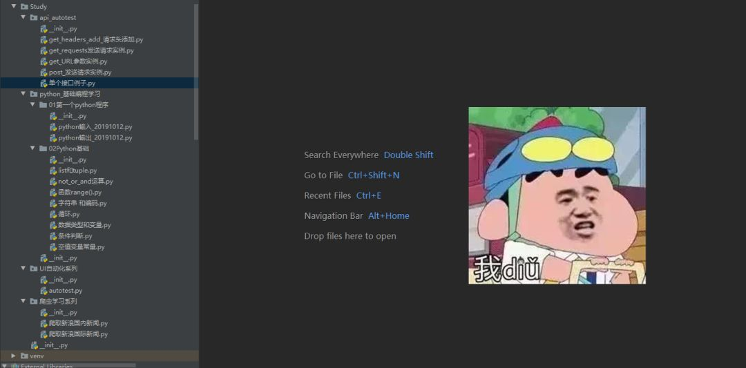Viewport: 746px width, 368px height.
Task: Click Python file icon of list和tuple.py
Action: click(x=53, y=171)
